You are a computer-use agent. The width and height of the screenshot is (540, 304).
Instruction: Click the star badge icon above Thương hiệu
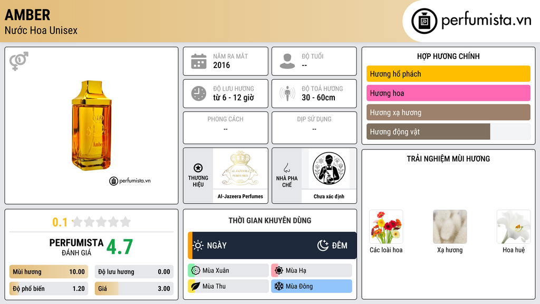pos(198,168)
